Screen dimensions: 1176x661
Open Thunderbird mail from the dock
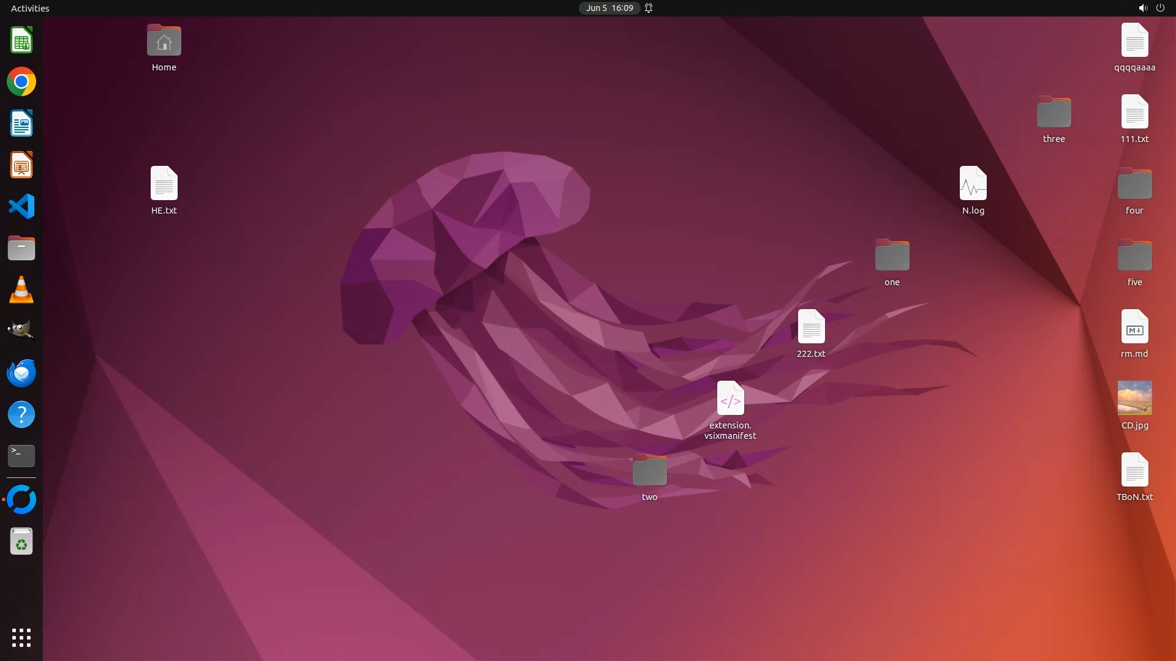tap(21, 373)
